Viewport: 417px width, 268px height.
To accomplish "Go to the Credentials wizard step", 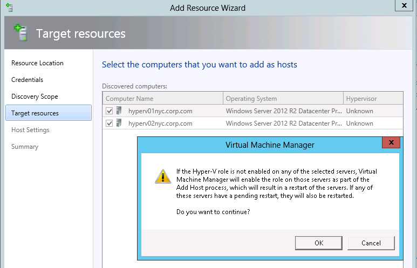I will click(27, 80).
